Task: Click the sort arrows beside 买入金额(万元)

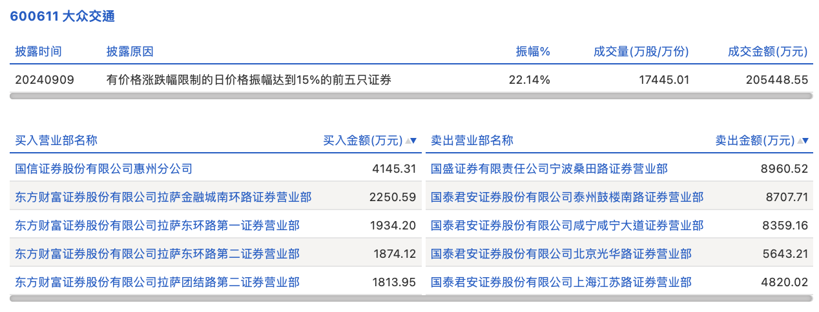Action: tap(411, 141)
